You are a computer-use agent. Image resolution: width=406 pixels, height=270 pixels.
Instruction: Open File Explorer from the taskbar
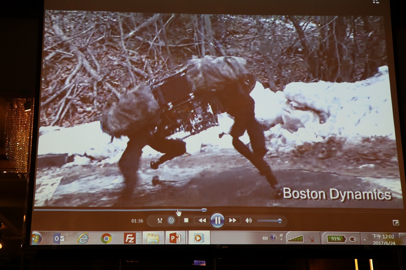(153, 238)
